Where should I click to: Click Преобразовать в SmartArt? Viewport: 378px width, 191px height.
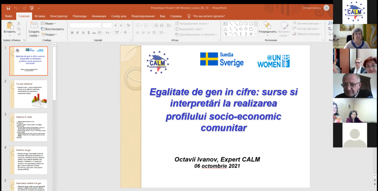tap(196, 34)
